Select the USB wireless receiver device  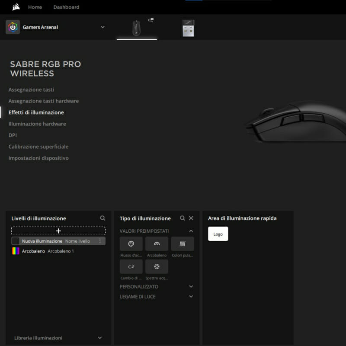tap(188, 28)
